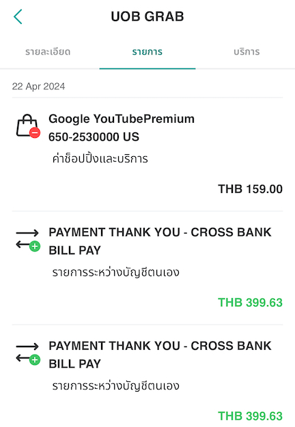Image resolution: width=295 pixels, height=427 pixels.
Task: Open the upper PAYMENT THANK YOU entry
Action: (147, 268)
